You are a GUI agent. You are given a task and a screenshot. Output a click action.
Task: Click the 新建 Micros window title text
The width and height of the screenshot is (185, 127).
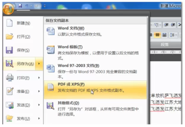[171, 6]
